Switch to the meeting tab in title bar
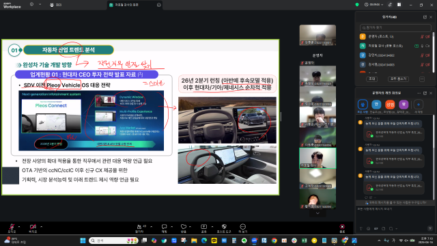Screen dimensions: 437x246 (x=134, y=5)
